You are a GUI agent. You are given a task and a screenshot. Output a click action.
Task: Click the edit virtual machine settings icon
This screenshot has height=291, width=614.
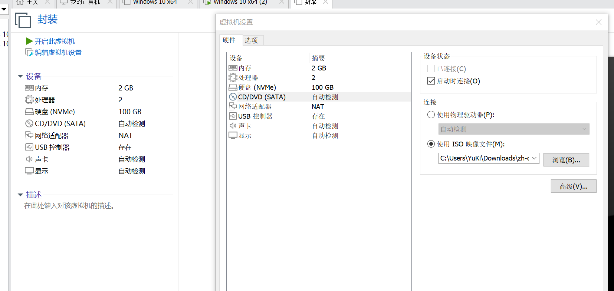point(29,53)
